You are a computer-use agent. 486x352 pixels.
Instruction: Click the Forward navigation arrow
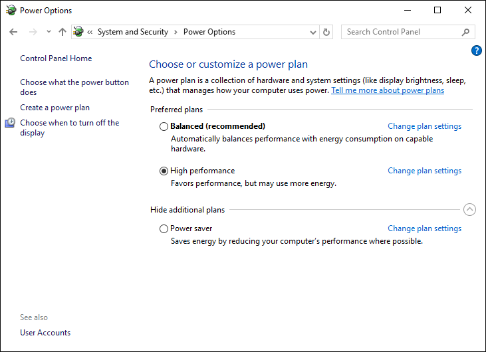[33, 32]
